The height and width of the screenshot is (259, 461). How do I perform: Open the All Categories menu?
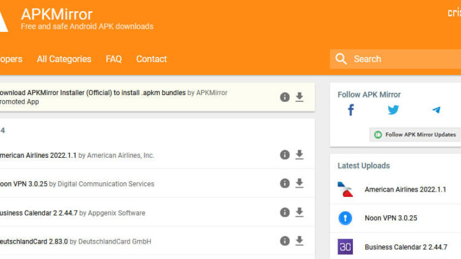click(x=64, y=59)
